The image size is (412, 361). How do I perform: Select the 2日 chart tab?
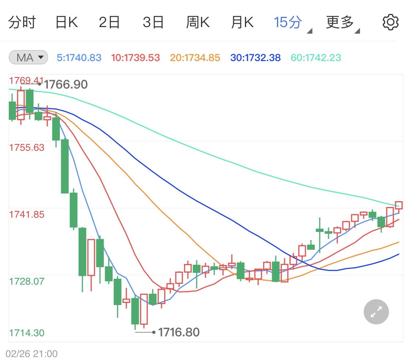pyautogui.click(x=109, y=22)
